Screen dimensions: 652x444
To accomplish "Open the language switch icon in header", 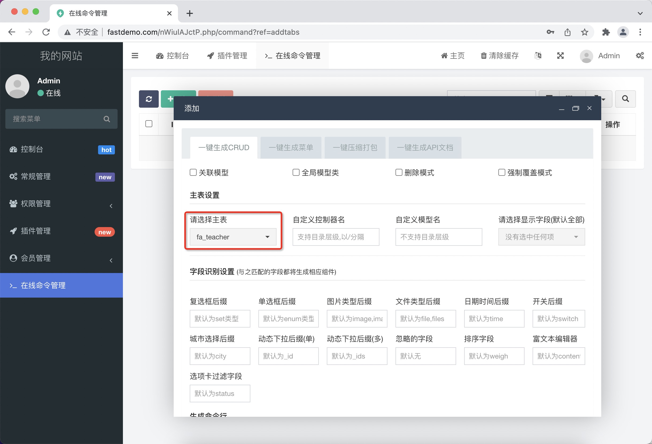I will [538, 56].
